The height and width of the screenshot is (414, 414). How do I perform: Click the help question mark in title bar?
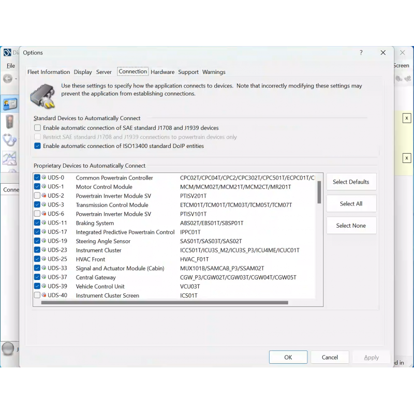361,53
